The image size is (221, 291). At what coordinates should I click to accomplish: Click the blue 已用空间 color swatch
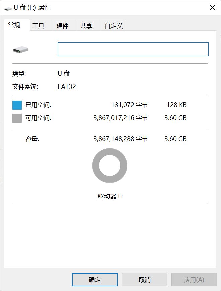pos(17,105)
